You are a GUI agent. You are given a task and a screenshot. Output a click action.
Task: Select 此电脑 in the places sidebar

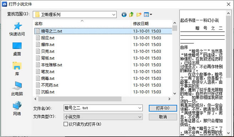click(17, 88)
